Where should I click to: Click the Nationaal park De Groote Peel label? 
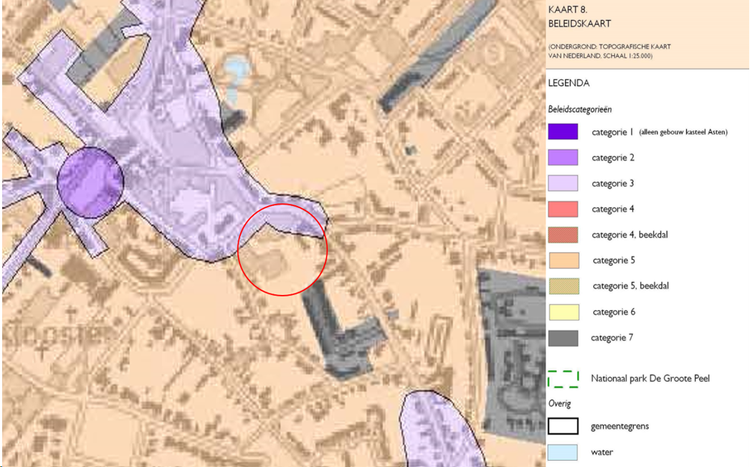pyautogui.click(x=649, y=378)
